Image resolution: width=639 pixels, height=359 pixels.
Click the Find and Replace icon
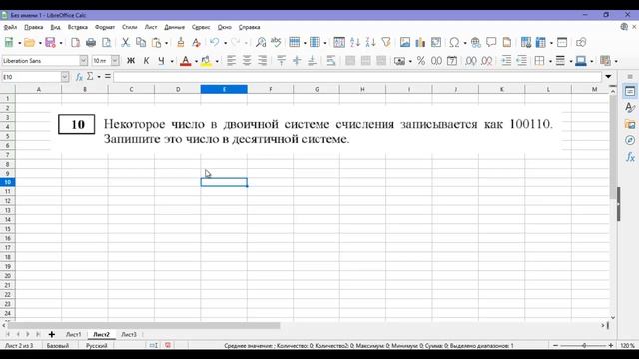261,42
